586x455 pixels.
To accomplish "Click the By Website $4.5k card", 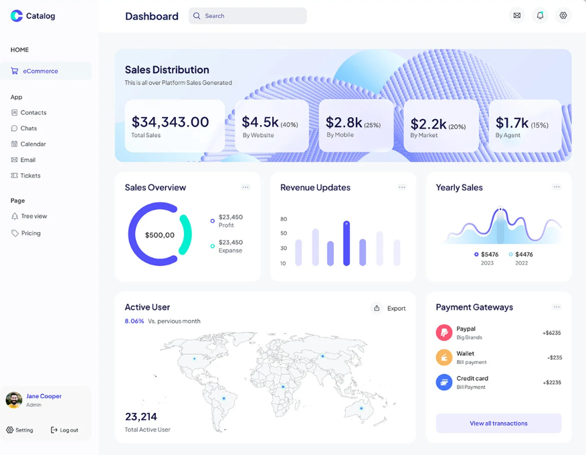I will tap(272, 126).
